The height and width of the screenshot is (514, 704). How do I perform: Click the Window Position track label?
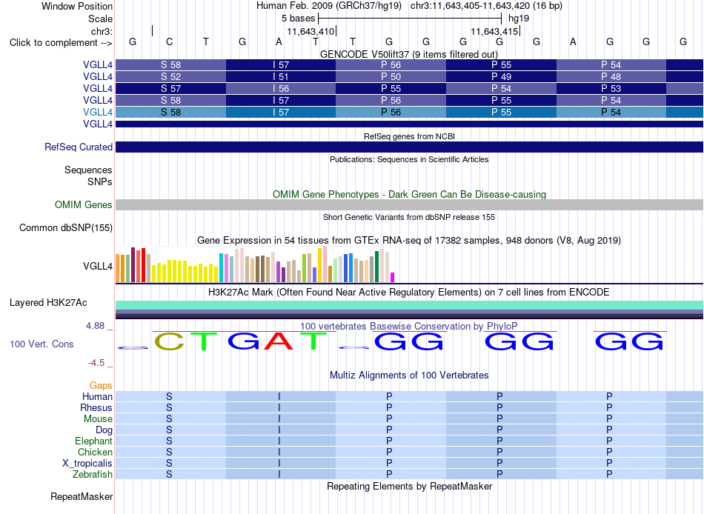77,6
